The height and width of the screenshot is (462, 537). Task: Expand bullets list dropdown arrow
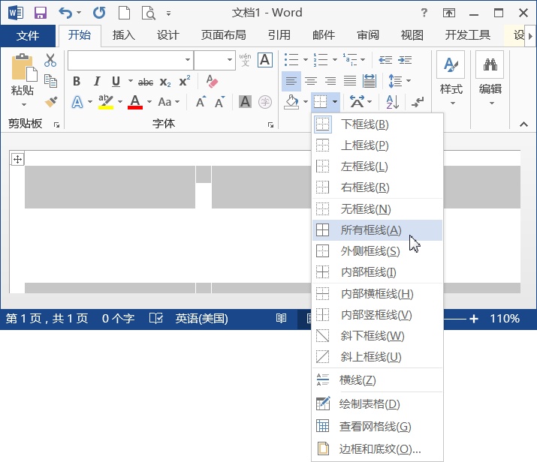(x=306, y=60)
